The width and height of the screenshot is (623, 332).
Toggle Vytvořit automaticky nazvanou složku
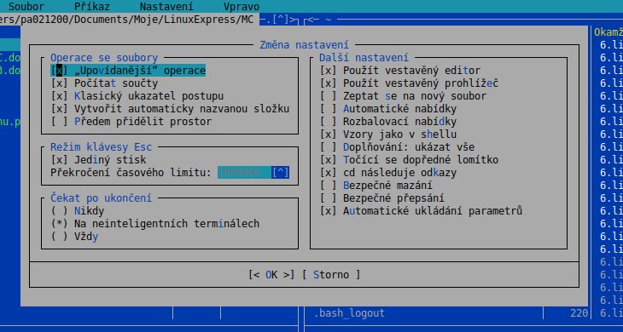point(170,109)
